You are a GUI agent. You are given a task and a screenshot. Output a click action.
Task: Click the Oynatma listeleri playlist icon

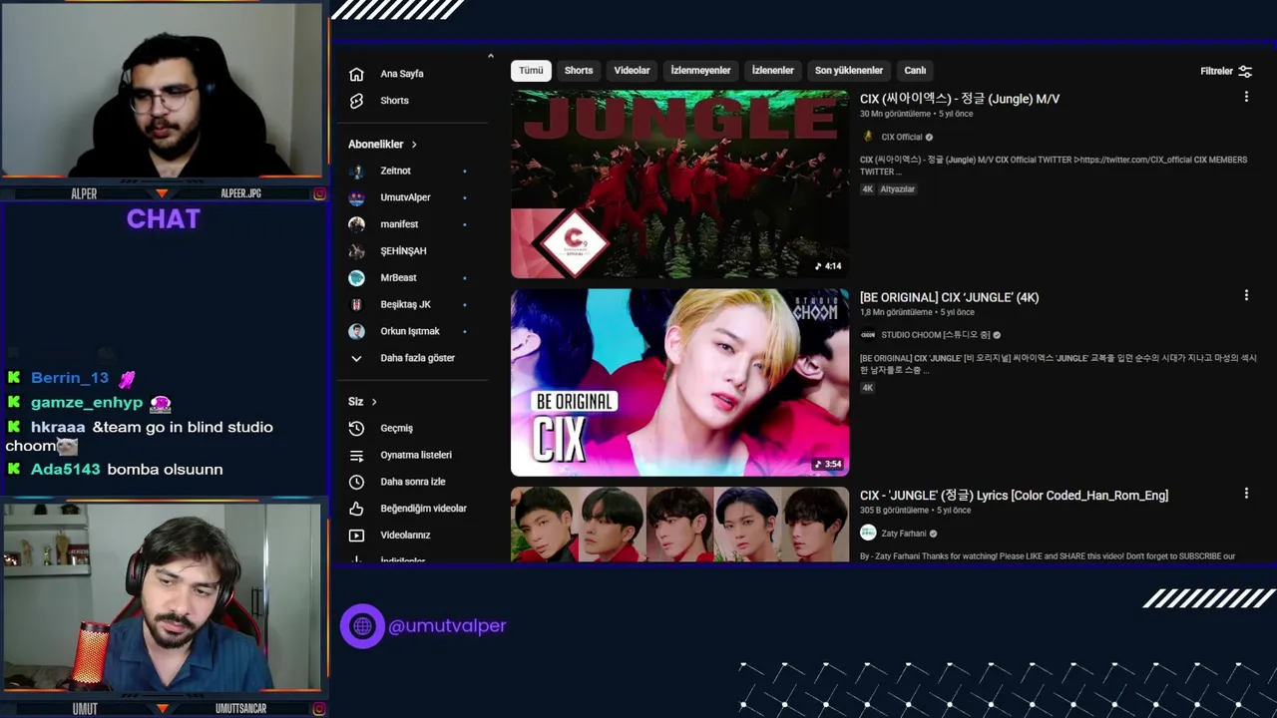pyautogui.click(x=356, y=456)
